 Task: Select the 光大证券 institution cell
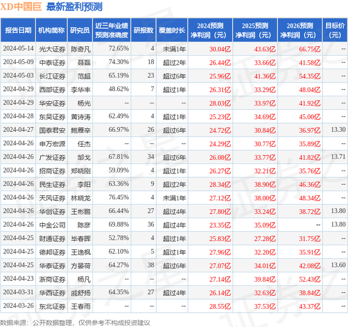click(x=52, y=49)
